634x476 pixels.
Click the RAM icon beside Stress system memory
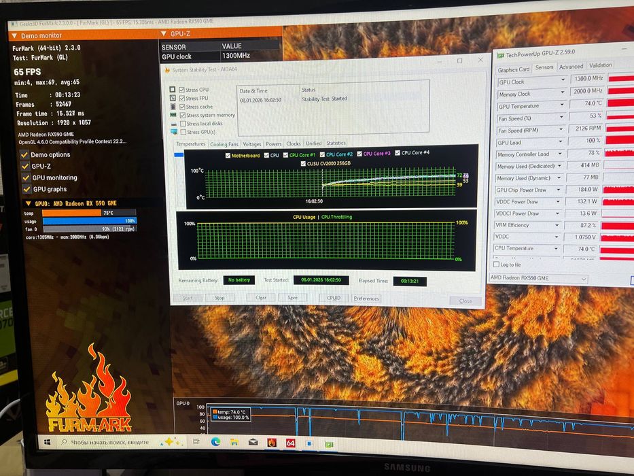click(173, 115)
